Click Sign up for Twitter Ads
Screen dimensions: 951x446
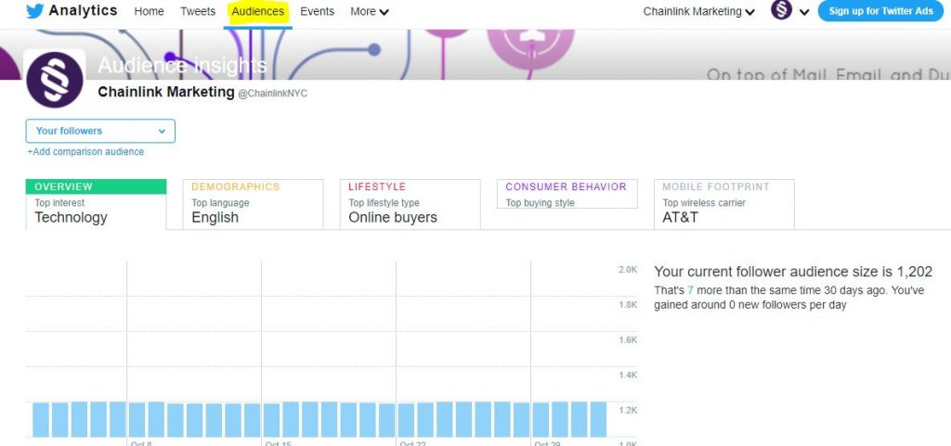tap(881, 11)
